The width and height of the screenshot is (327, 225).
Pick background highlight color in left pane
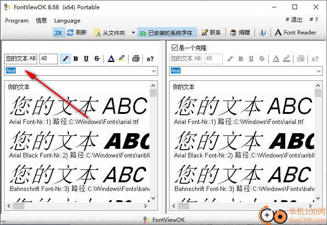[122, 59]
